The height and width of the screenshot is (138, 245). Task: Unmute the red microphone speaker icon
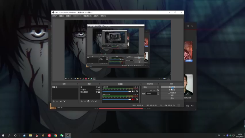pos(133,99)
